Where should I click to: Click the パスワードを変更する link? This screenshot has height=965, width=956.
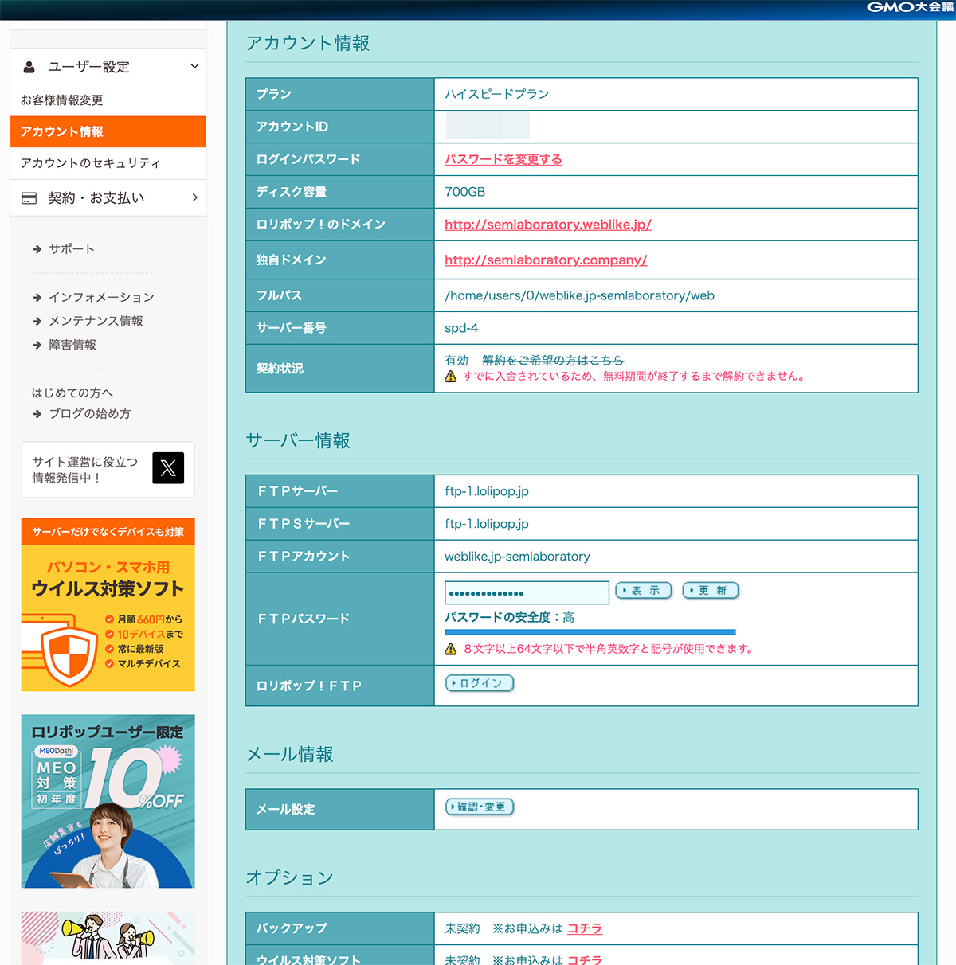(x=503, y=159)
